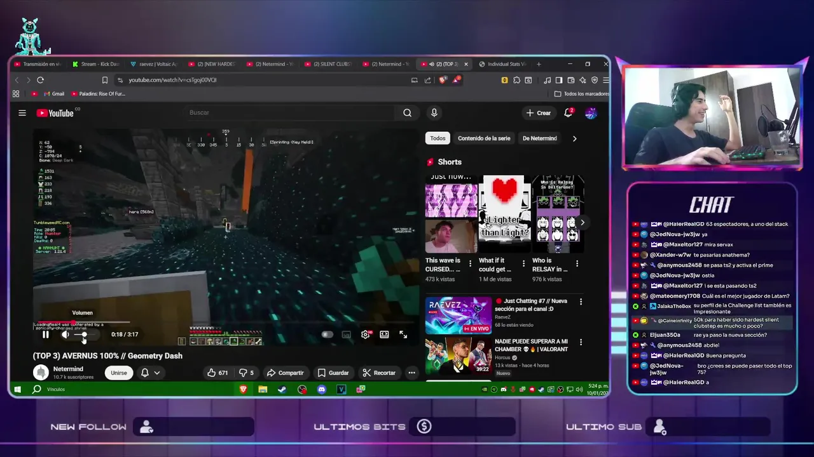Viewport: 814px width, 457px height.
Task: Open the 'Todos los marcadores' bookmarks folder
Action: point(582,94)
